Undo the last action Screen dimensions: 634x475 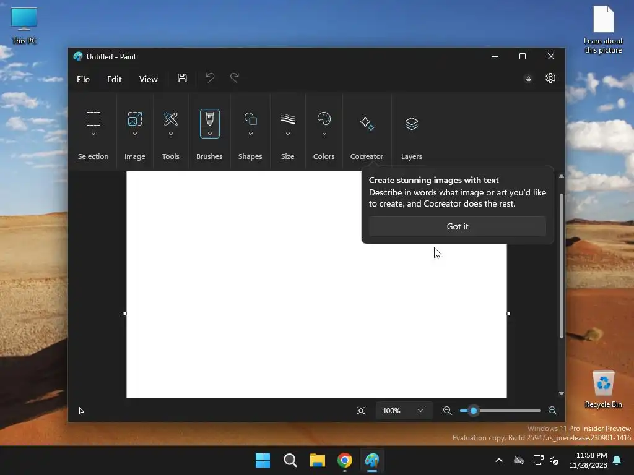coord(210,77)
